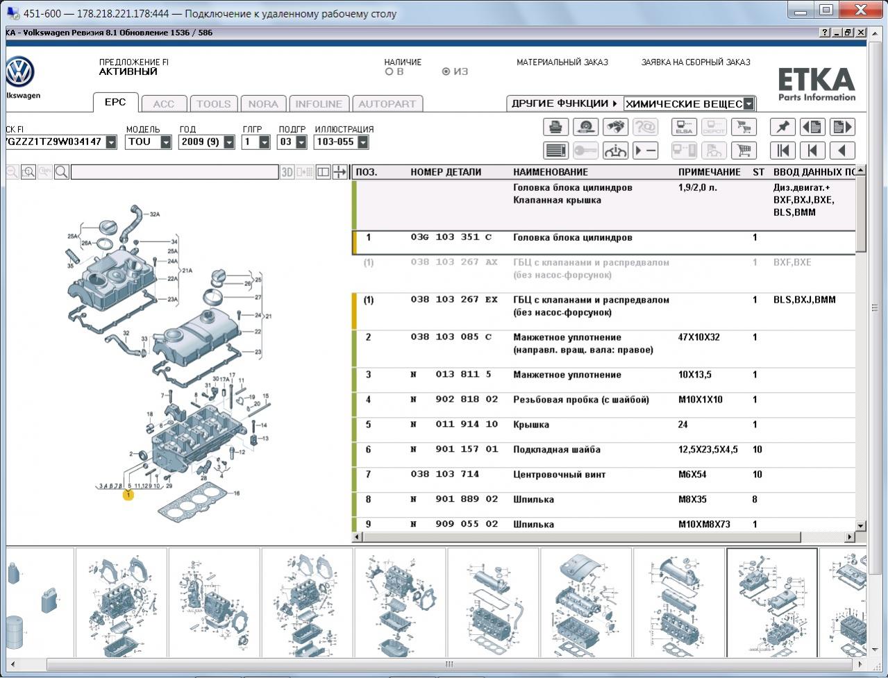Select the 'В' availability radio button
888x678 pixels.
pos(389,71)
